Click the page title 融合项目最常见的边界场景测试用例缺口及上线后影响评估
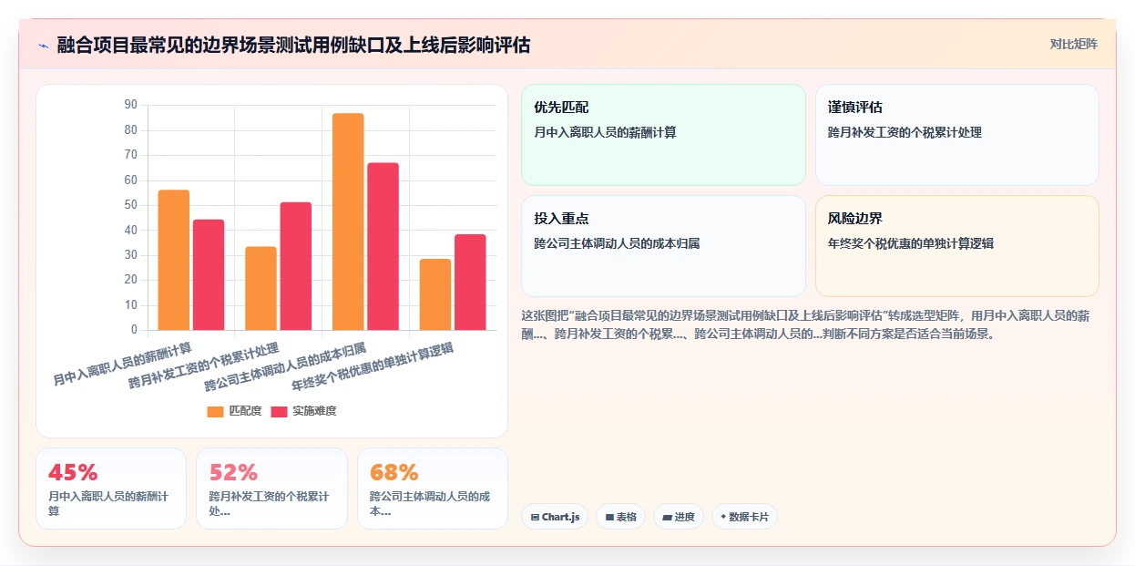 point(293,45)
